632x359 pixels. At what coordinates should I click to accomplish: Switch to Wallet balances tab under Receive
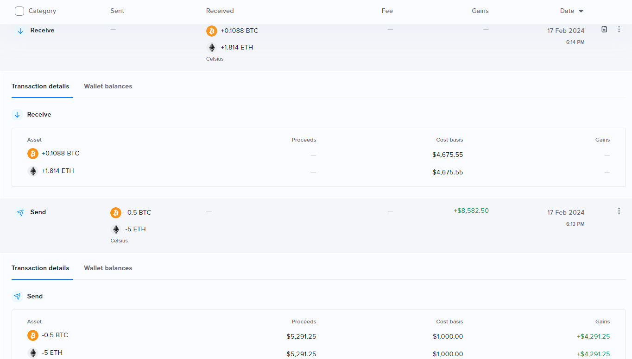point(108,87)
